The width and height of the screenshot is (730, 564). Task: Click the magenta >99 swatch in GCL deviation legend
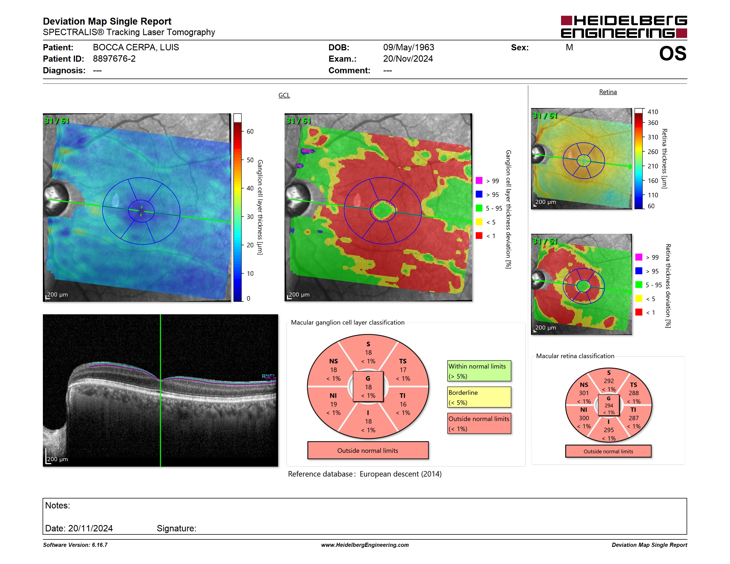point(479,181)
